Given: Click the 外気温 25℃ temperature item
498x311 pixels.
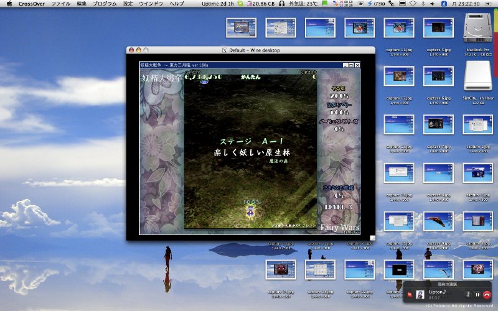Looking at the screenshot, I should pyautogui.click(x=303, y=4).
